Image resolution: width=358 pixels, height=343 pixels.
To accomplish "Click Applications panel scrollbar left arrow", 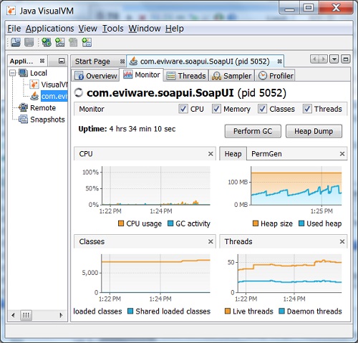I will 14,315.
